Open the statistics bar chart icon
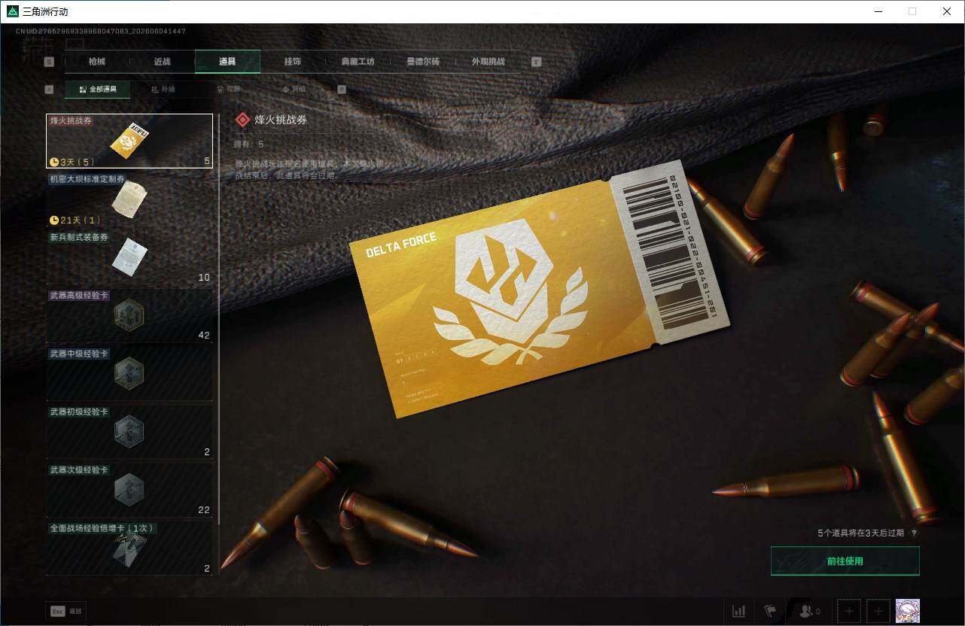The image size is (965, 626). [x=739, y=611]
